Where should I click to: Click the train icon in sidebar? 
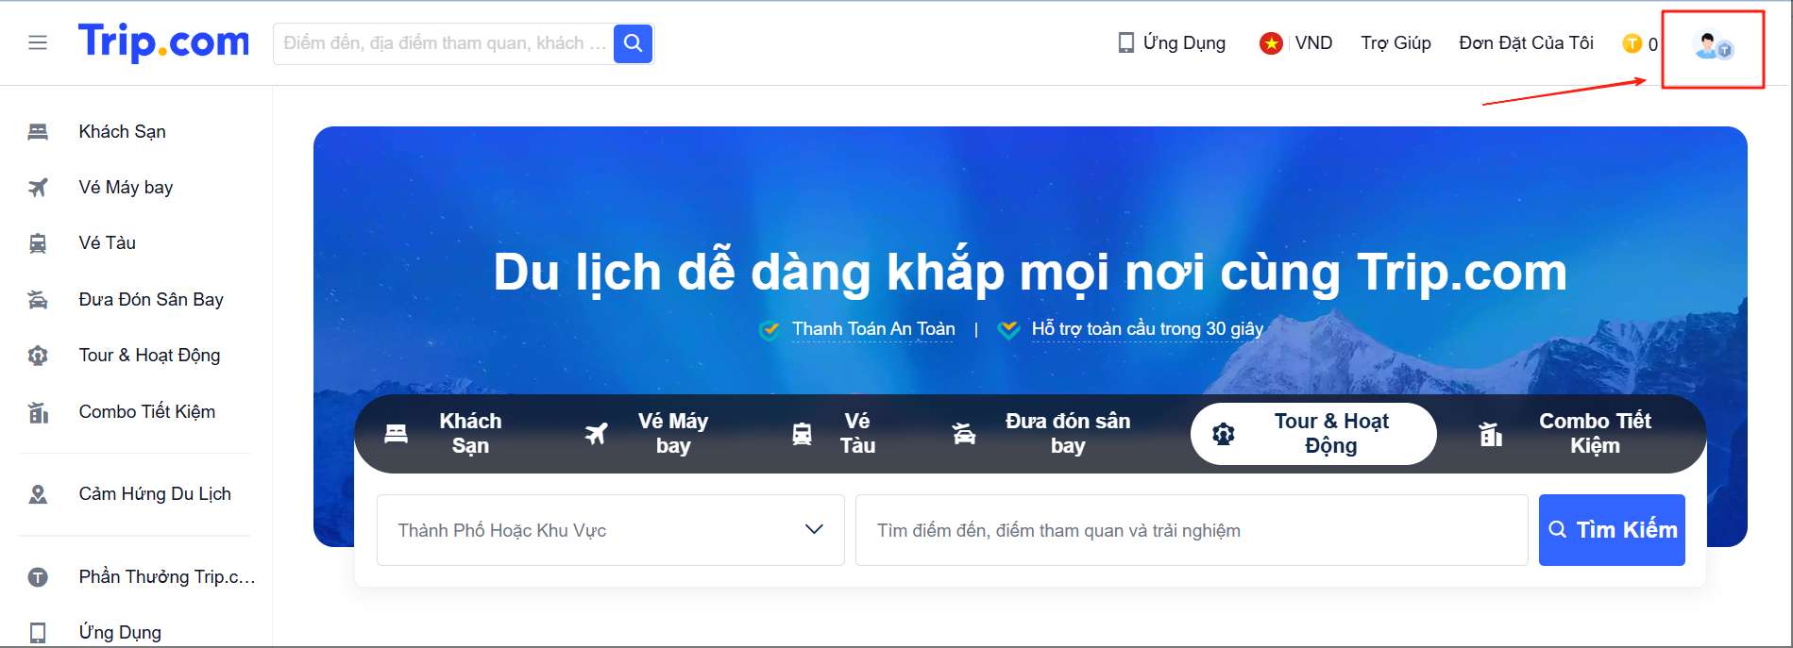click(x=38, y=243)
